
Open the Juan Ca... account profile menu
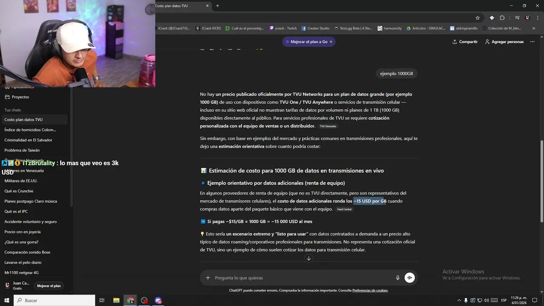pyautogui.click(x=17, y=286)
